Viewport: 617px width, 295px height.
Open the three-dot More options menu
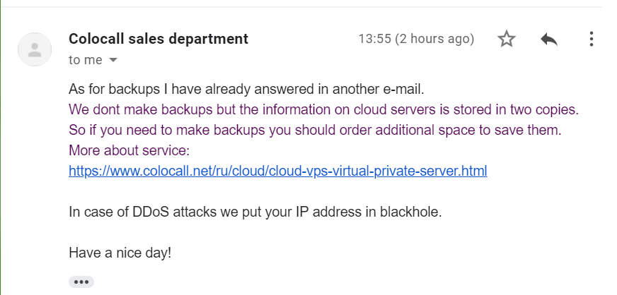591,39
